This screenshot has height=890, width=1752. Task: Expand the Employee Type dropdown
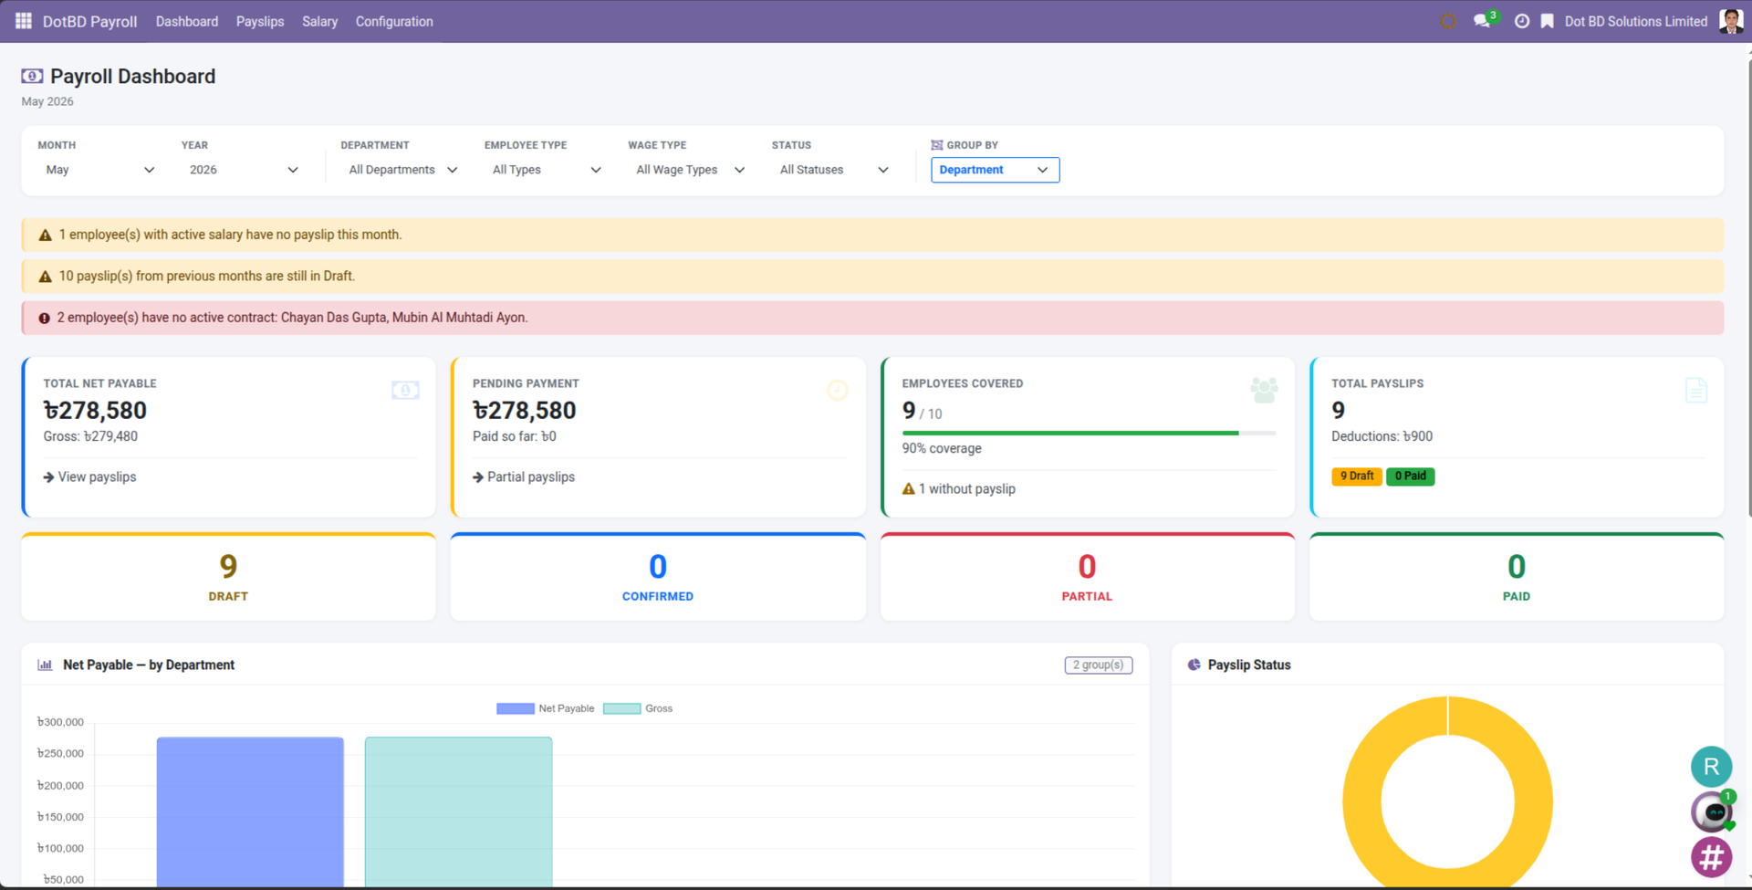[x=547, y=170]
